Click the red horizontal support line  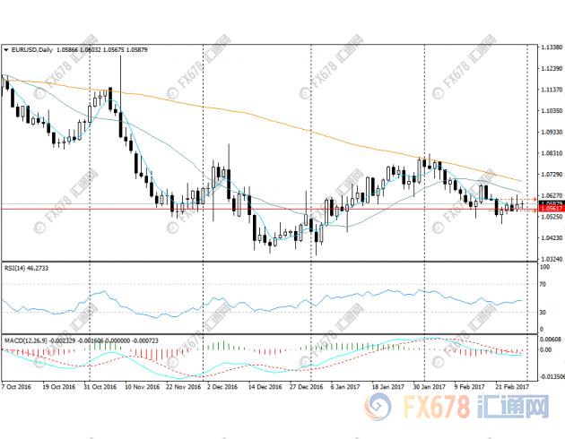point(269,209)
